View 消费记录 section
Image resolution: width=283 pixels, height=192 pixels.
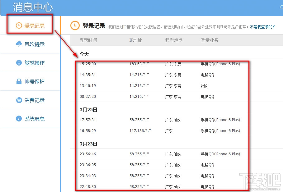coord(30,100)
